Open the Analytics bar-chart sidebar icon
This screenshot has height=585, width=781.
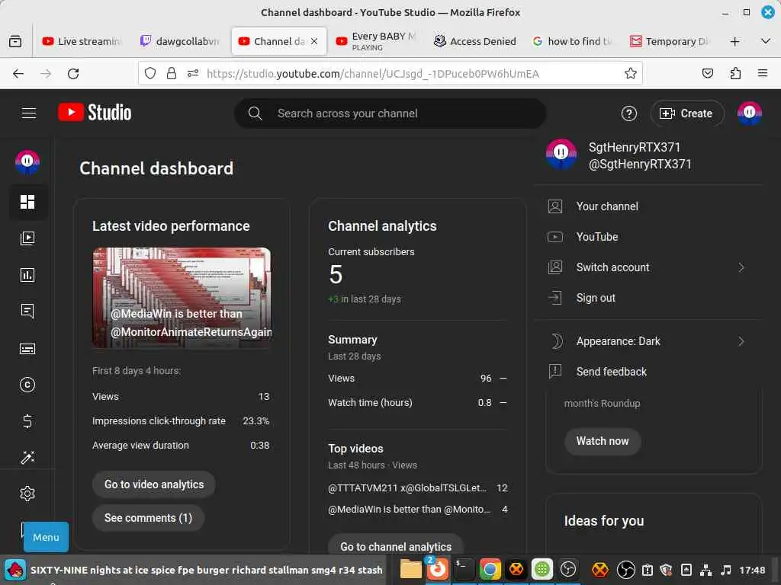click(27, 275)
